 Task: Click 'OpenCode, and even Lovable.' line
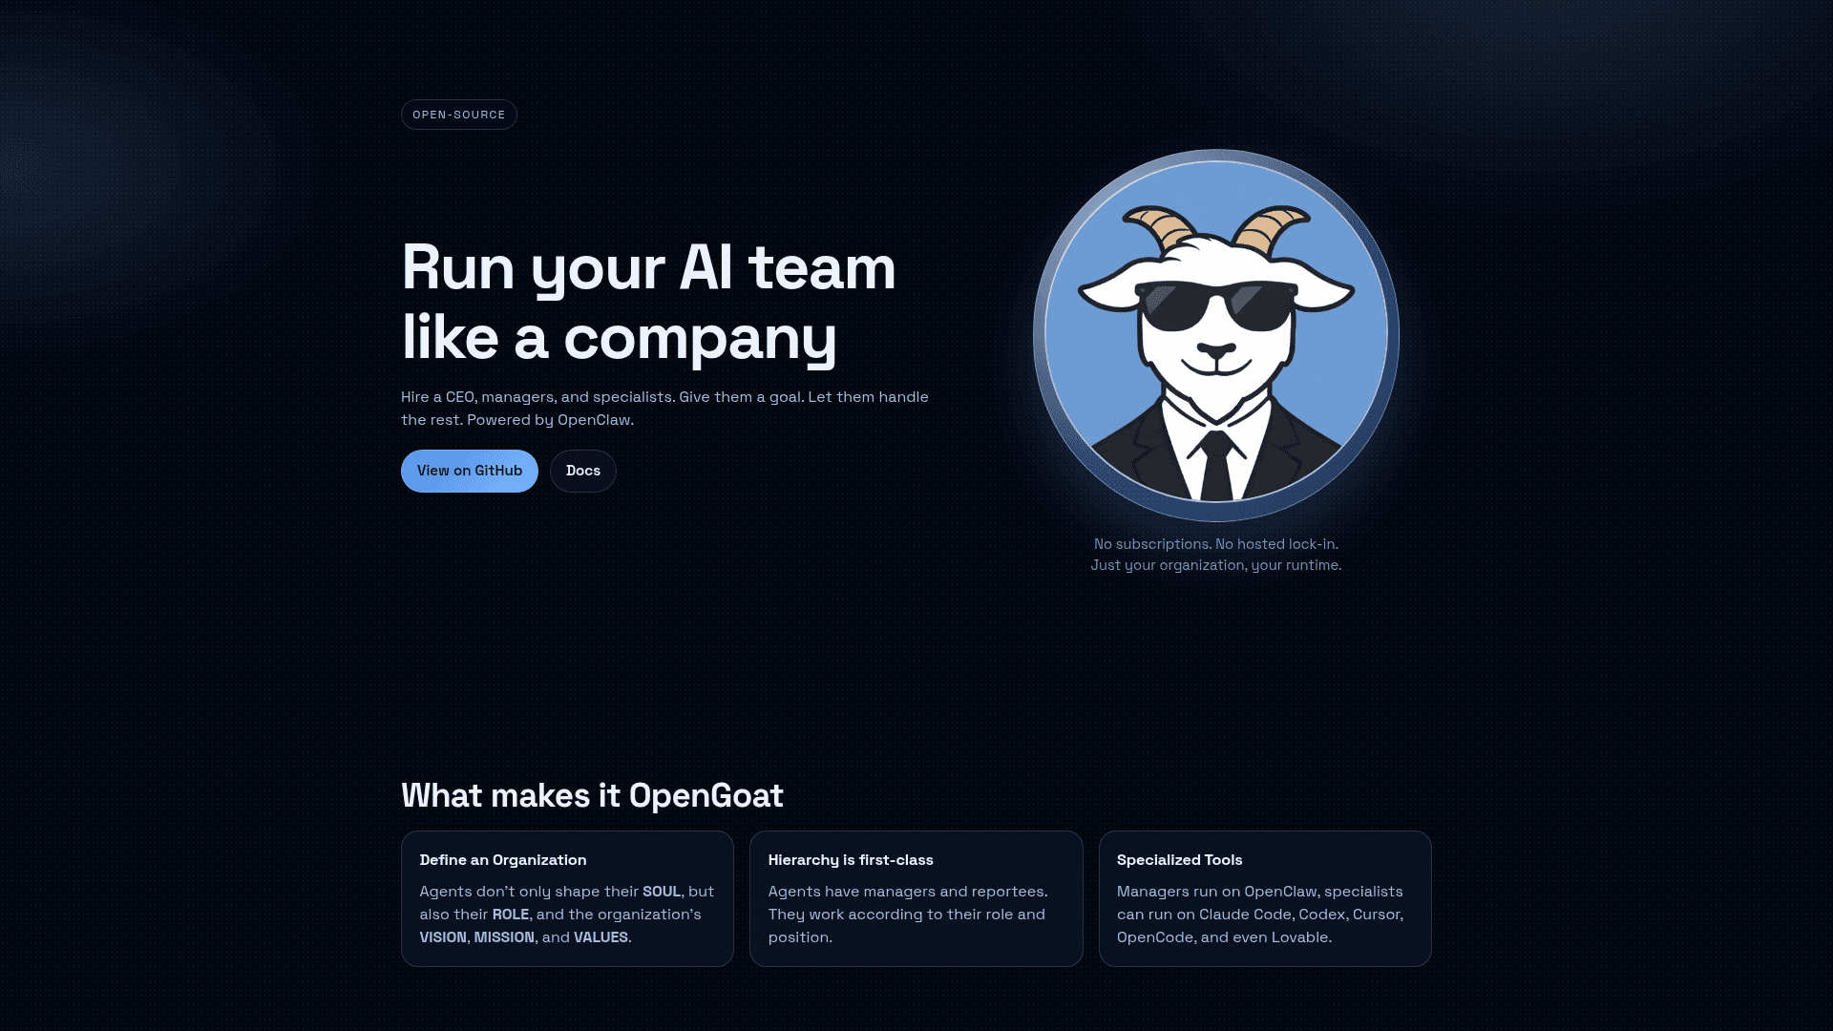click(1224, 937)
